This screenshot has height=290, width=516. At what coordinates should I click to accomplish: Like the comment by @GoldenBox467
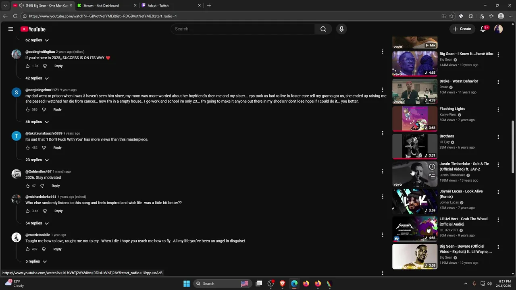(x=27, y=186)
